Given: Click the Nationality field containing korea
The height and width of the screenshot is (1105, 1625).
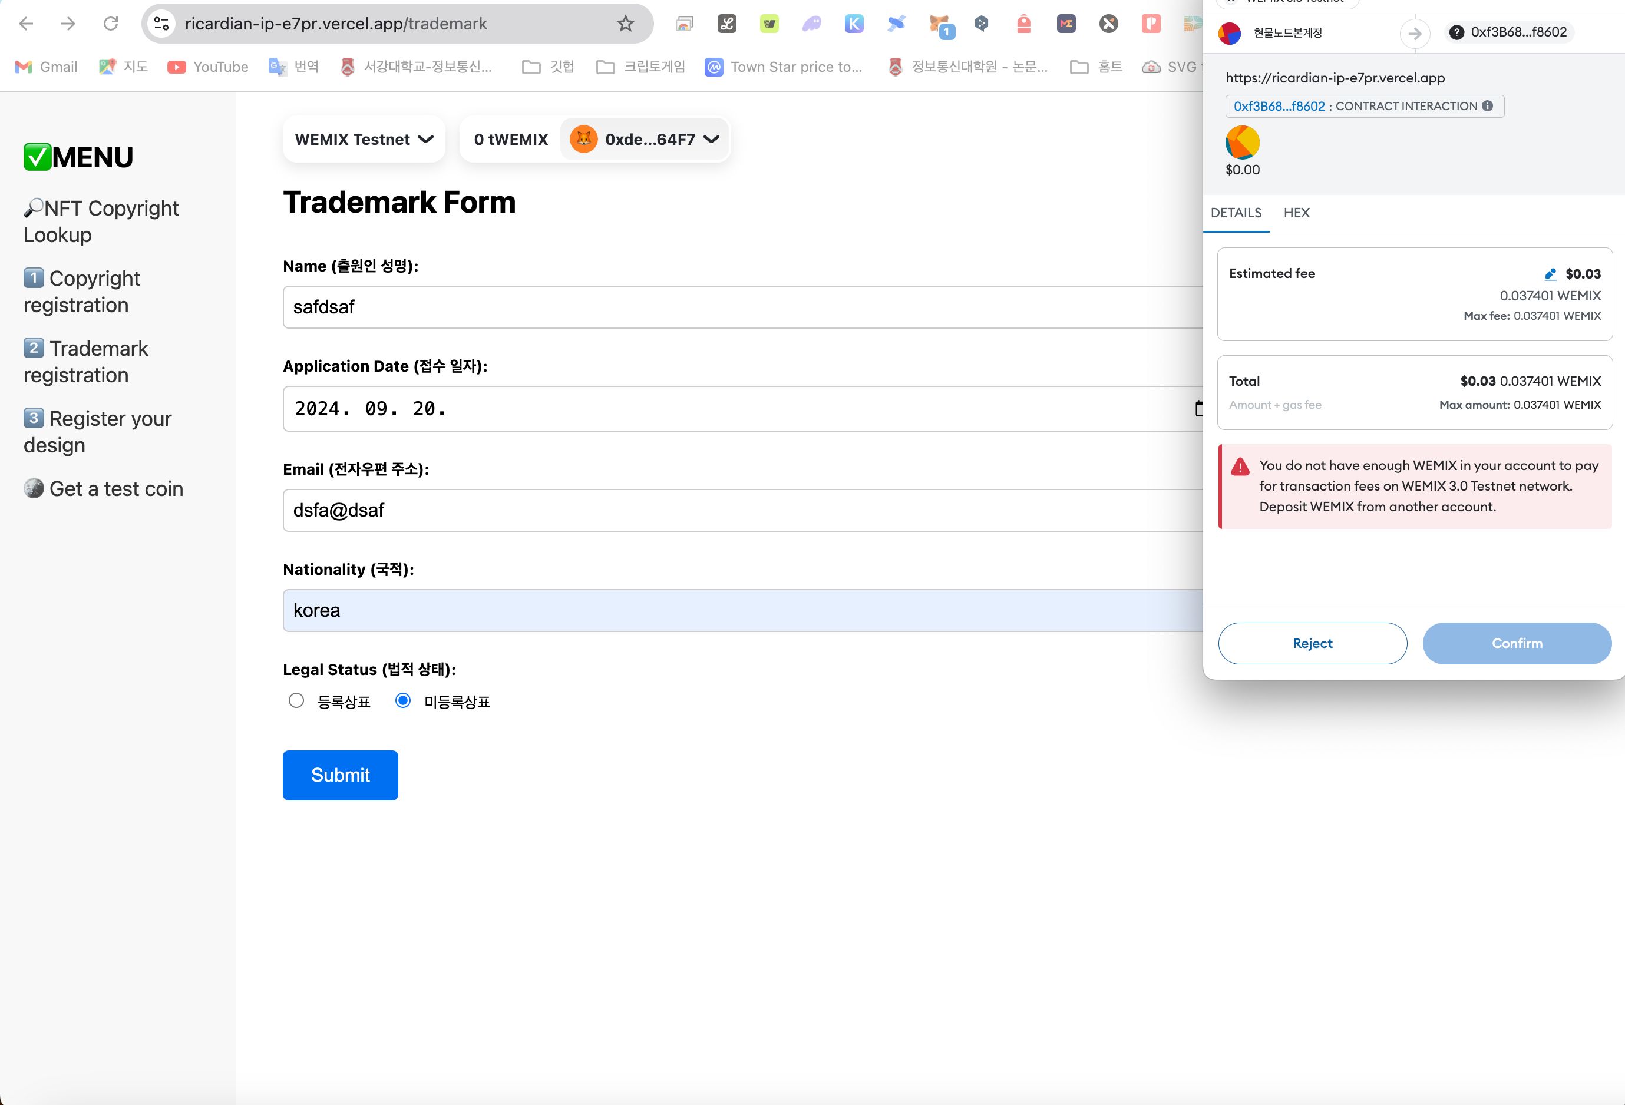Looking at the screenshot, I should click(x=742, y=610).
